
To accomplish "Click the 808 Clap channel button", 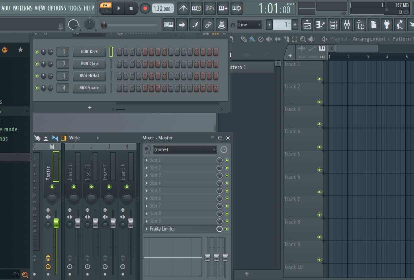I will click(x=89, y=64).
